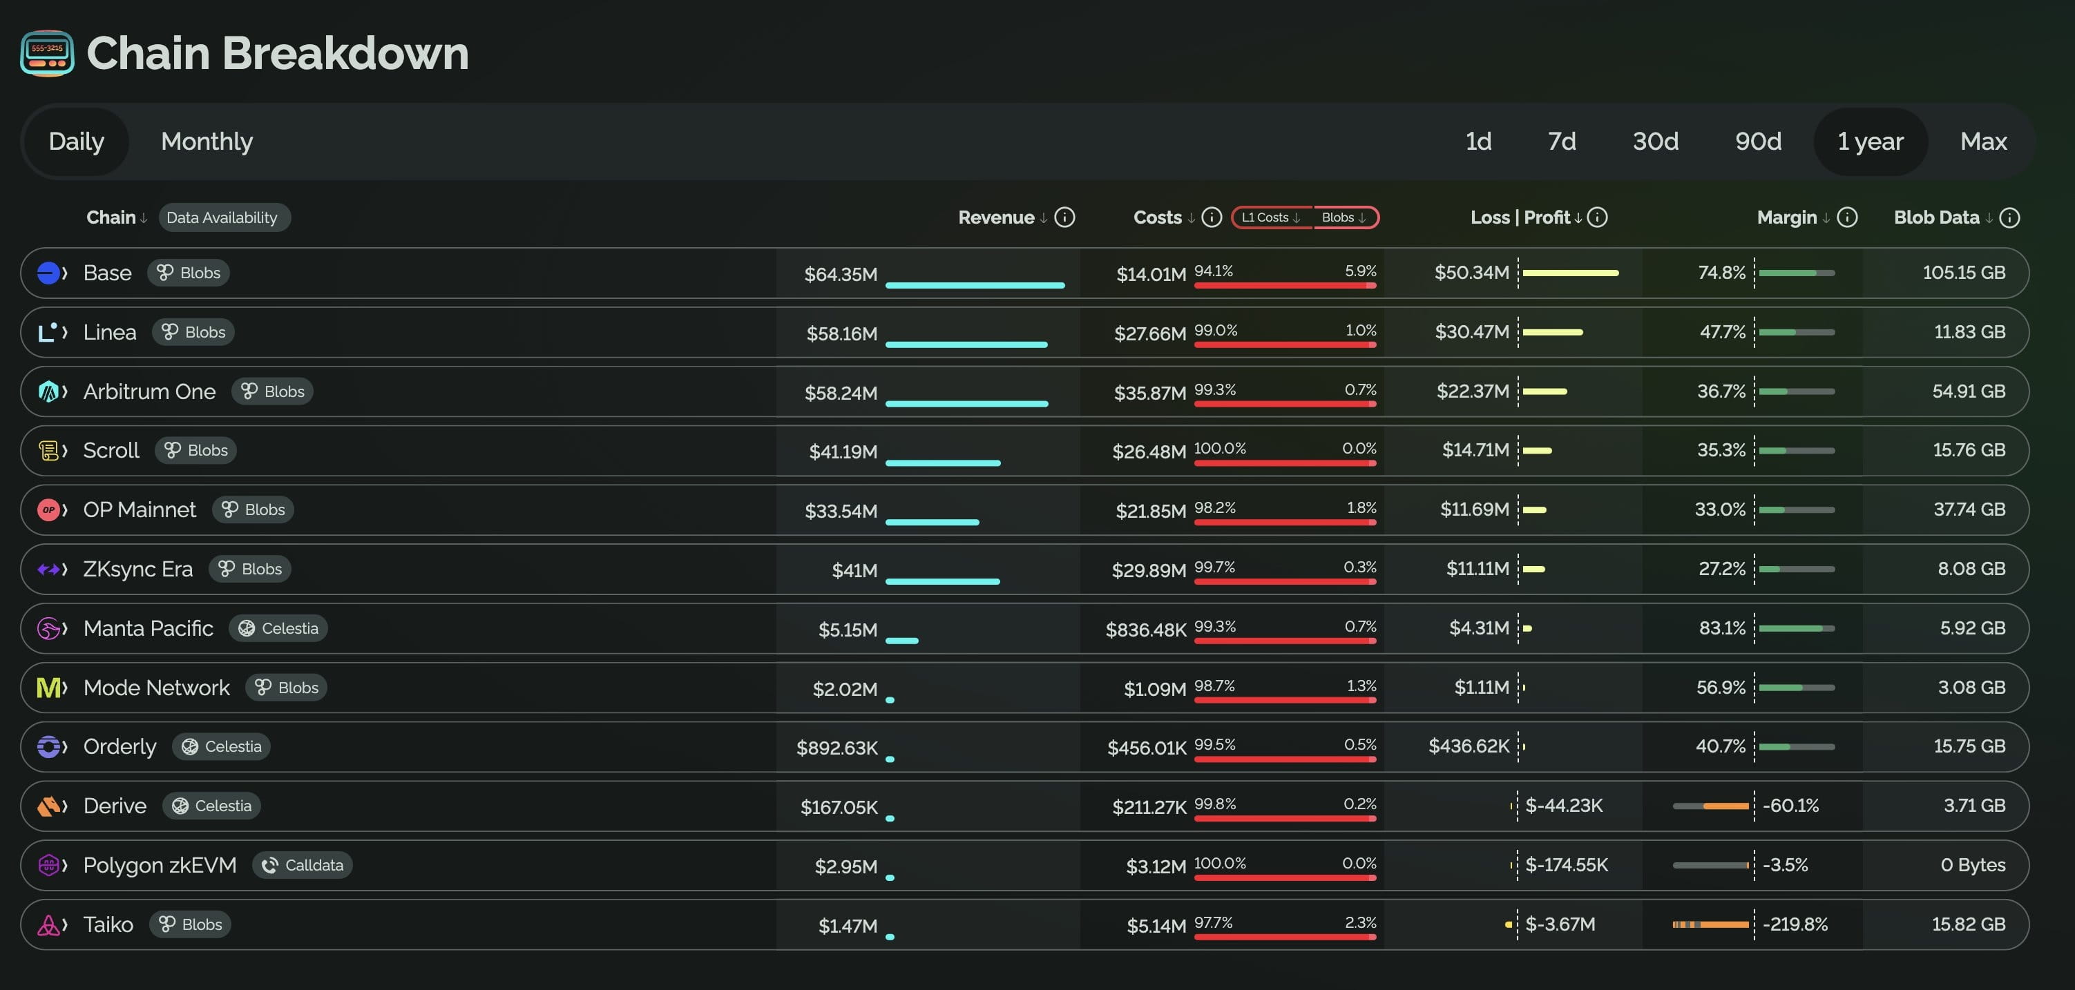Click the Base chain logo icon
Image resolution: width=2075 pixels, height=990 pixels.
pyautogui.click(x=48, y=273)
